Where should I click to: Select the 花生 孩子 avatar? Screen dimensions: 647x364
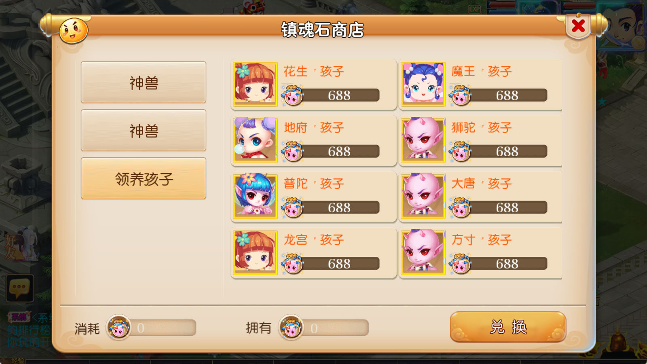256,84
